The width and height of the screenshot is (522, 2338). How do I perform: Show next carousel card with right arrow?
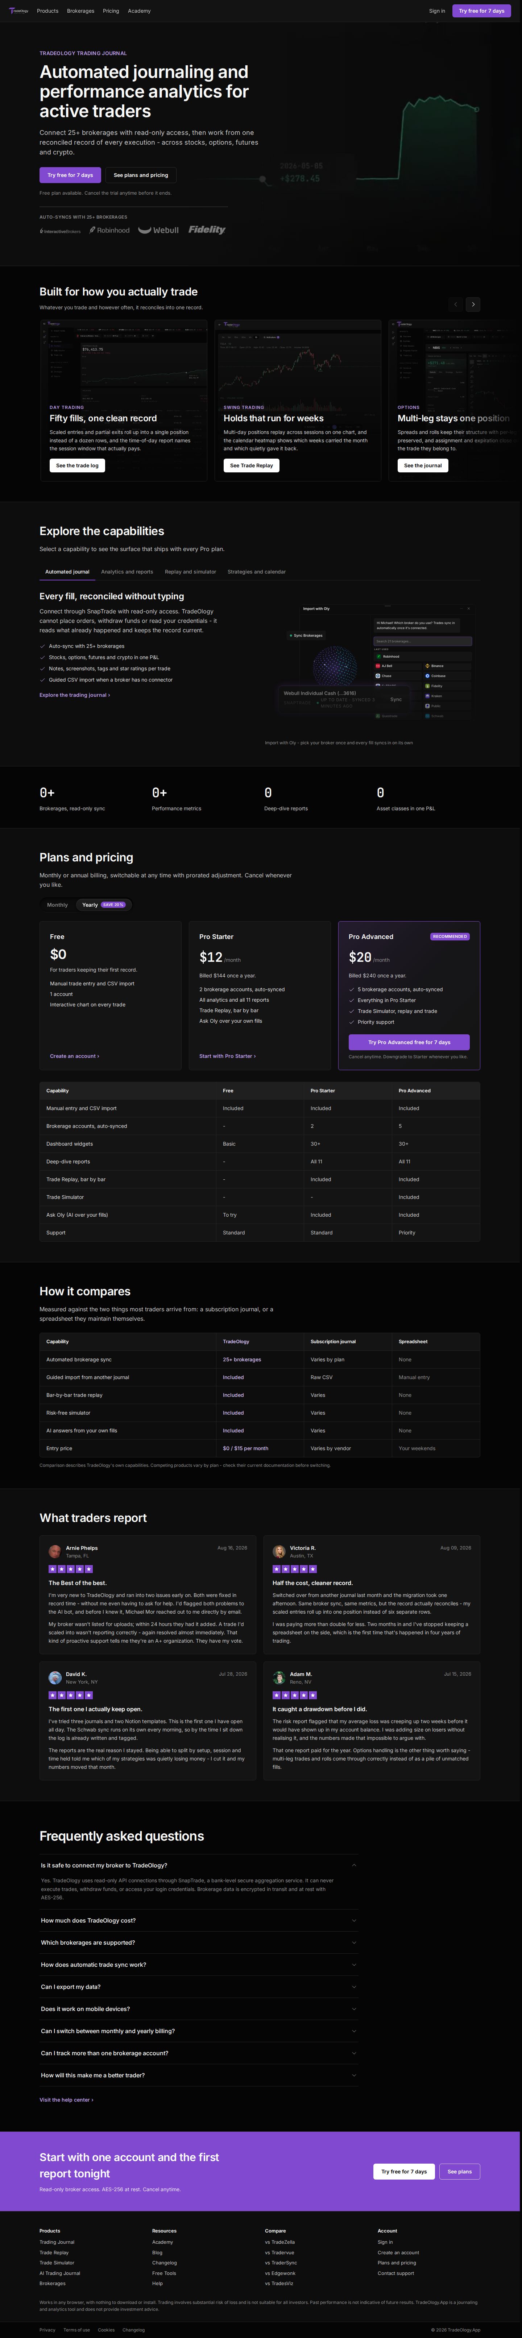473,304
